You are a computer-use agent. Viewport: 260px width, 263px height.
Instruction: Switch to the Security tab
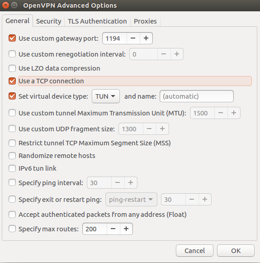(48, 21)
